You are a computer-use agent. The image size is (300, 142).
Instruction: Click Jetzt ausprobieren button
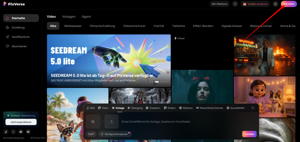21,122
